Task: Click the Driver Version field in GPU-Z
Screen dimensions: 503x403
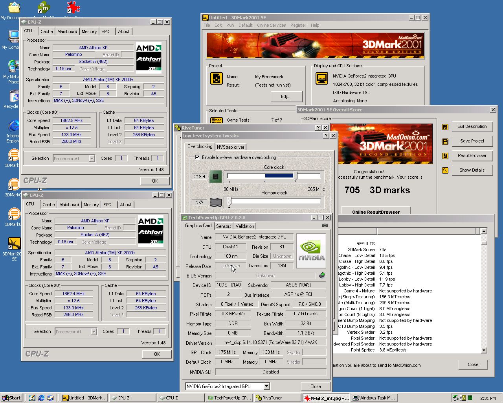Action: pos(271,342)
